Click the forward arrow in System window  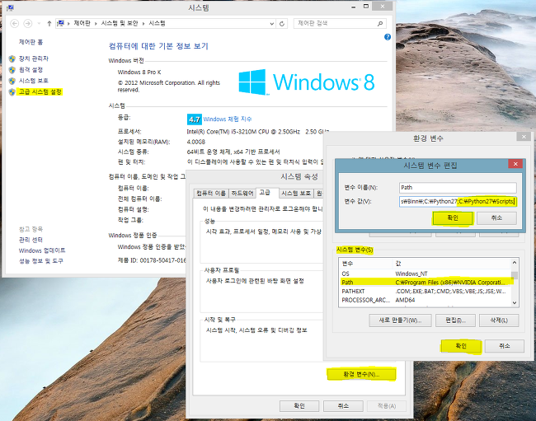click(28, 24)
